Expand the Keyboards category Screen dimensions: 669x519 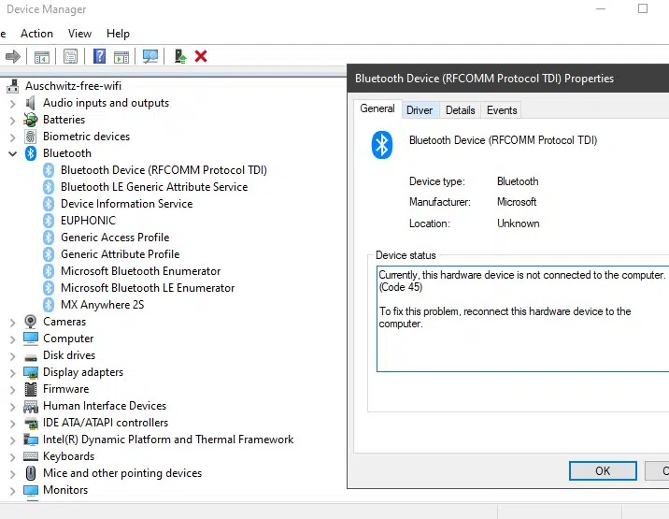click(x=13, y=457)
